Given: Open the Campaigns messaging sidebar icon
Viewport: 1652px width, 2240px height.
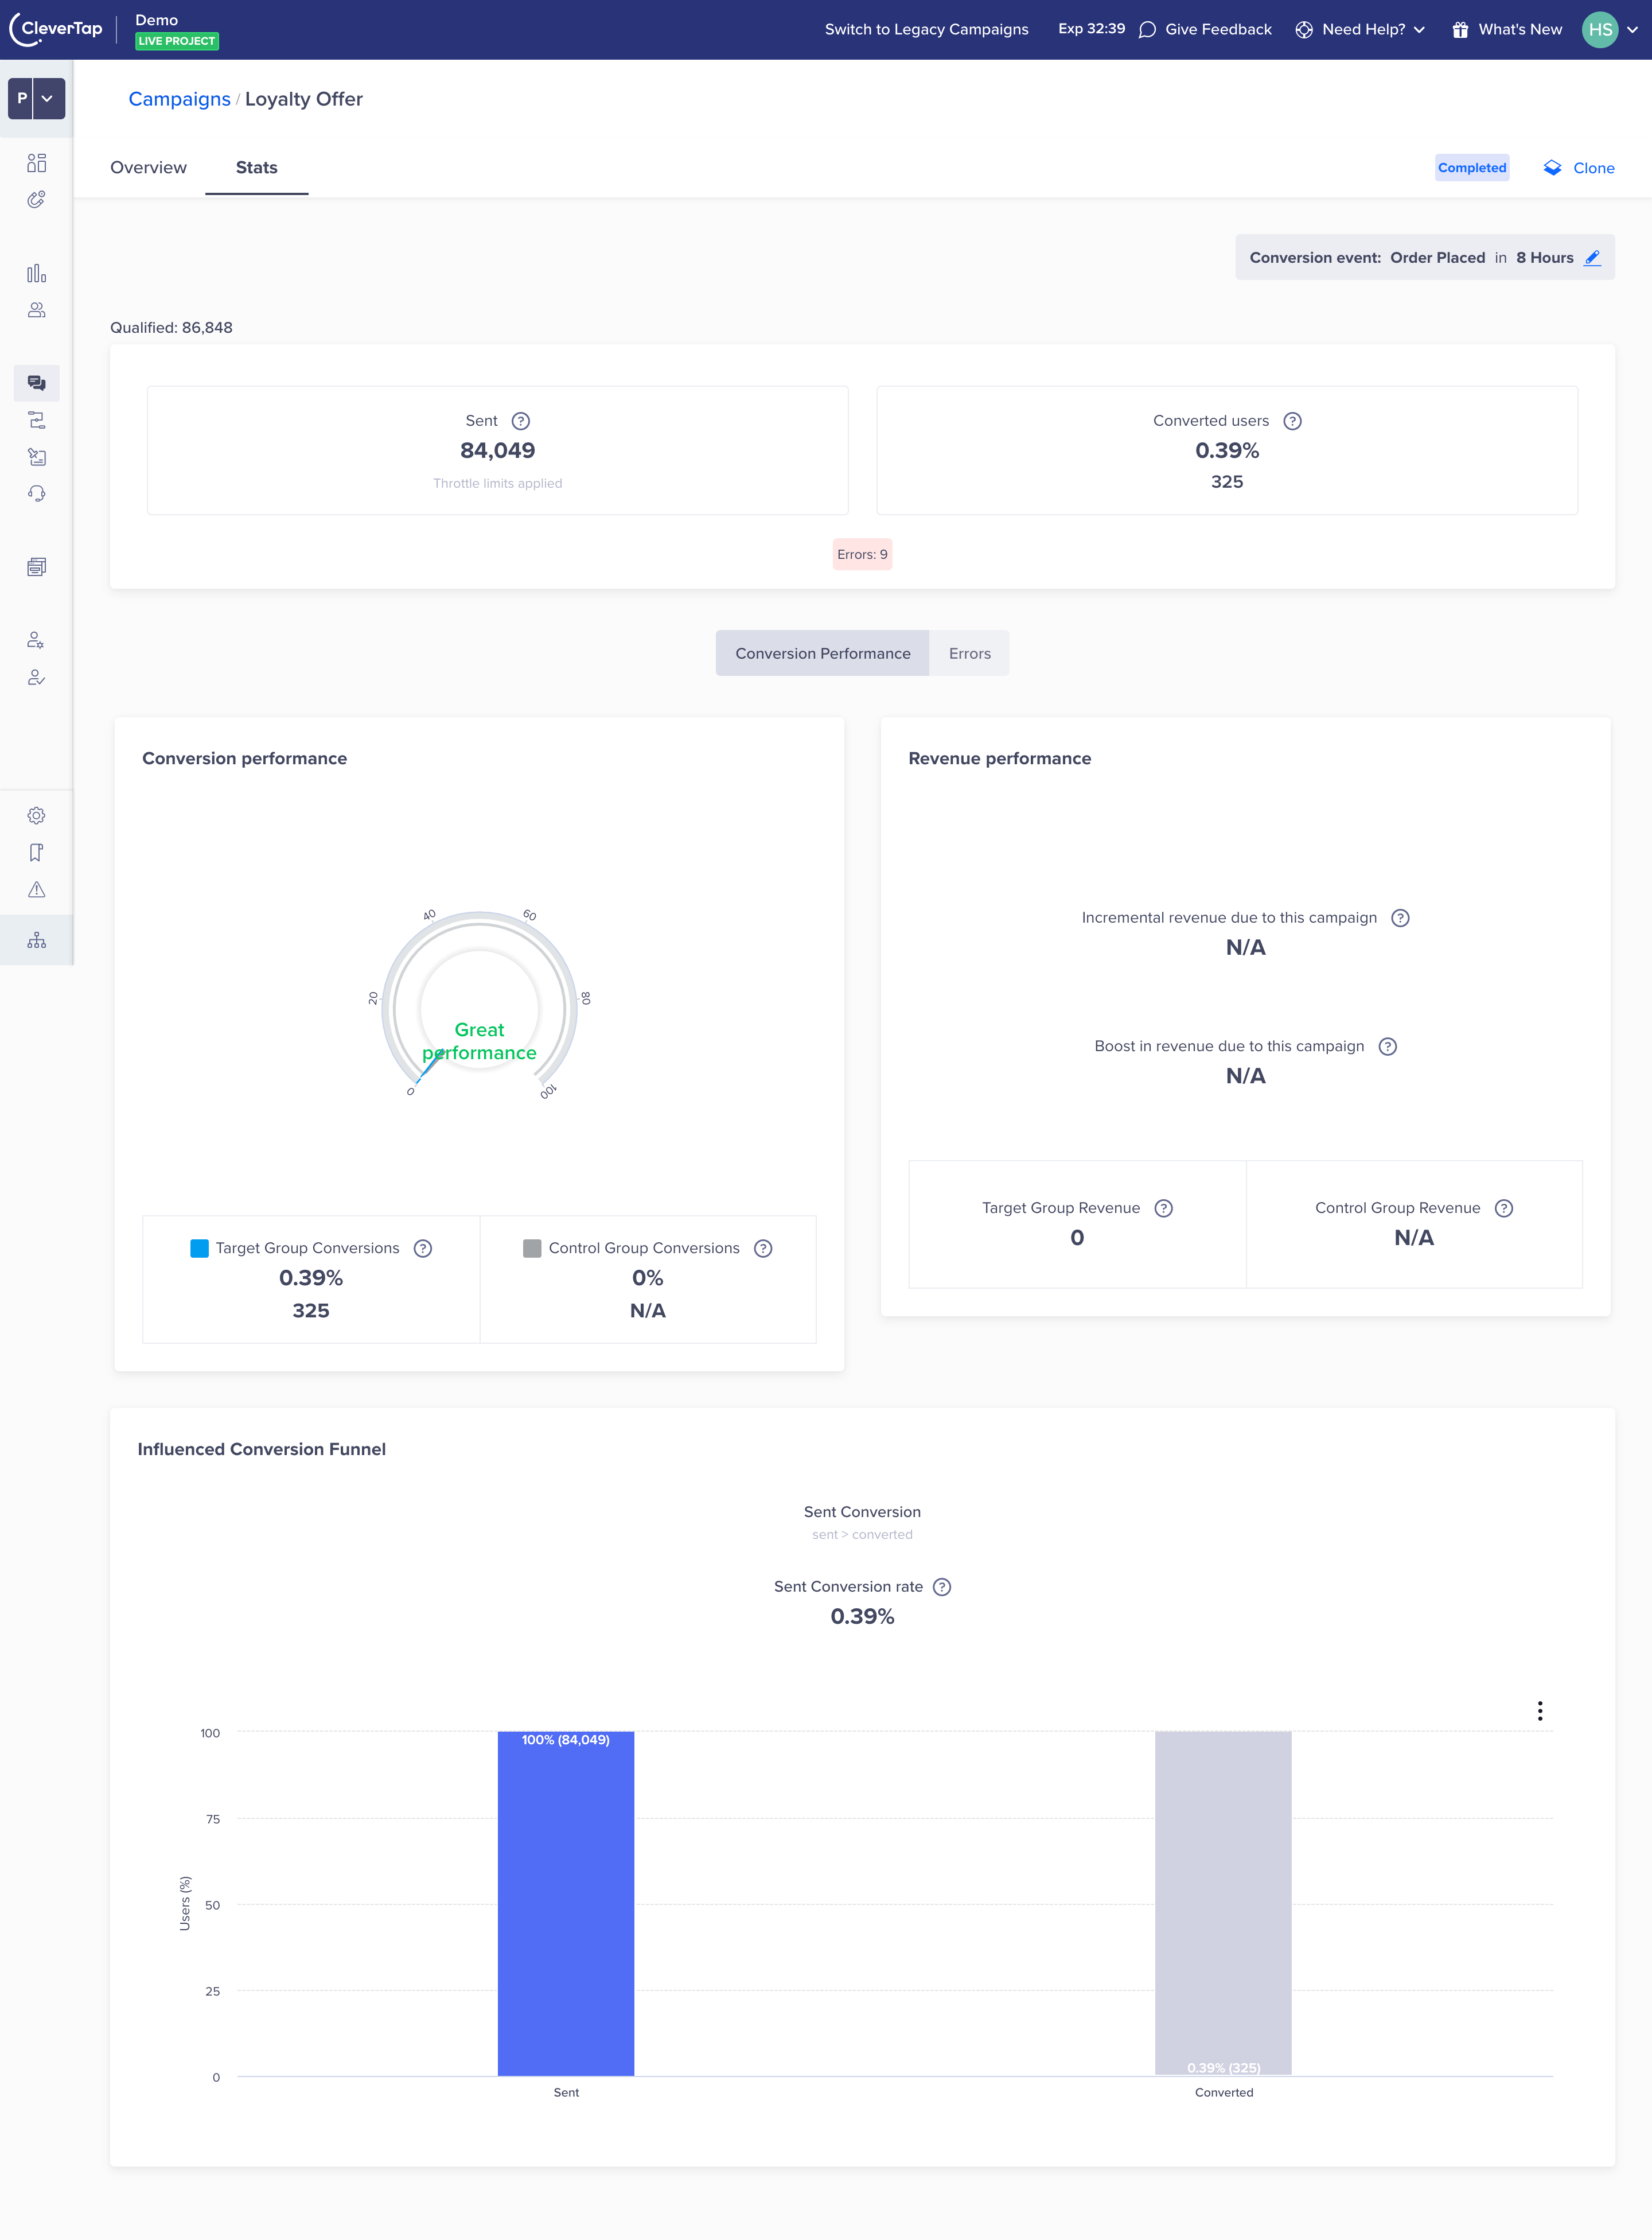Looking at the screenshot, I should [x=36, y=383].
